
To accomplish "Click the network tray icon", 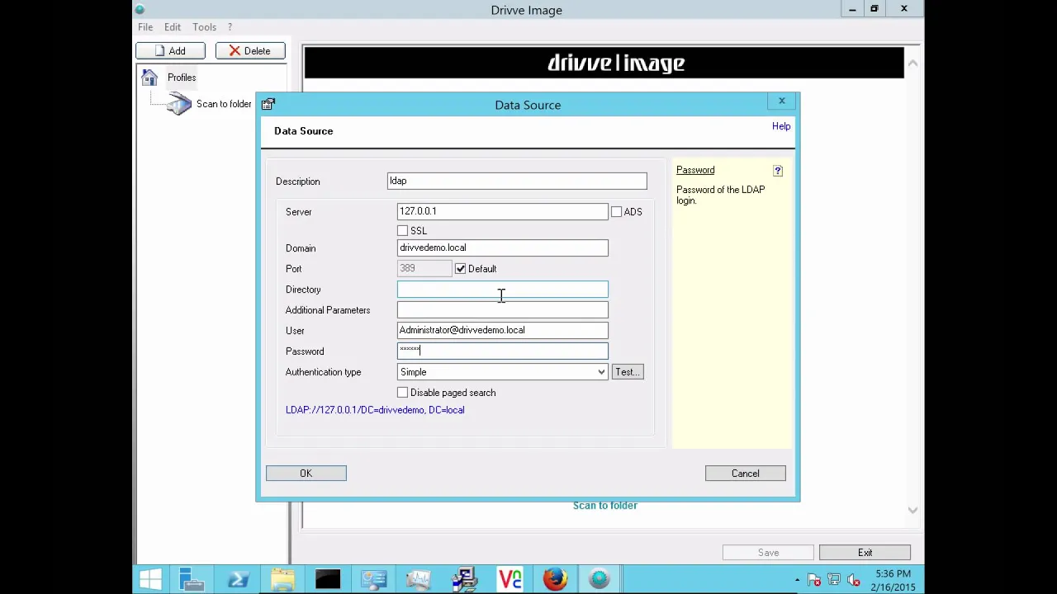I will click(x=834, y=580).
